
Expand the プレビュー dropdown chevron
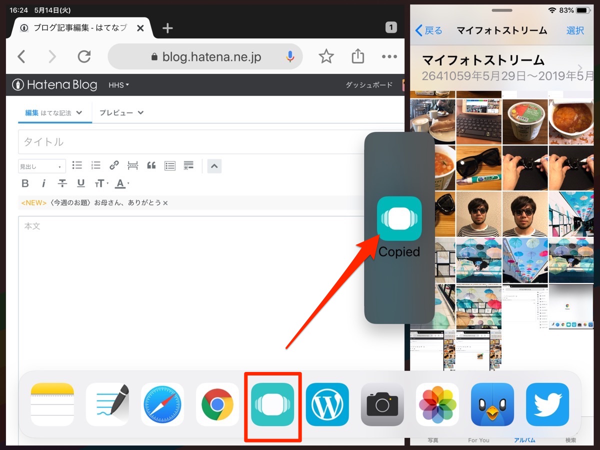click(x=142, y=113)
